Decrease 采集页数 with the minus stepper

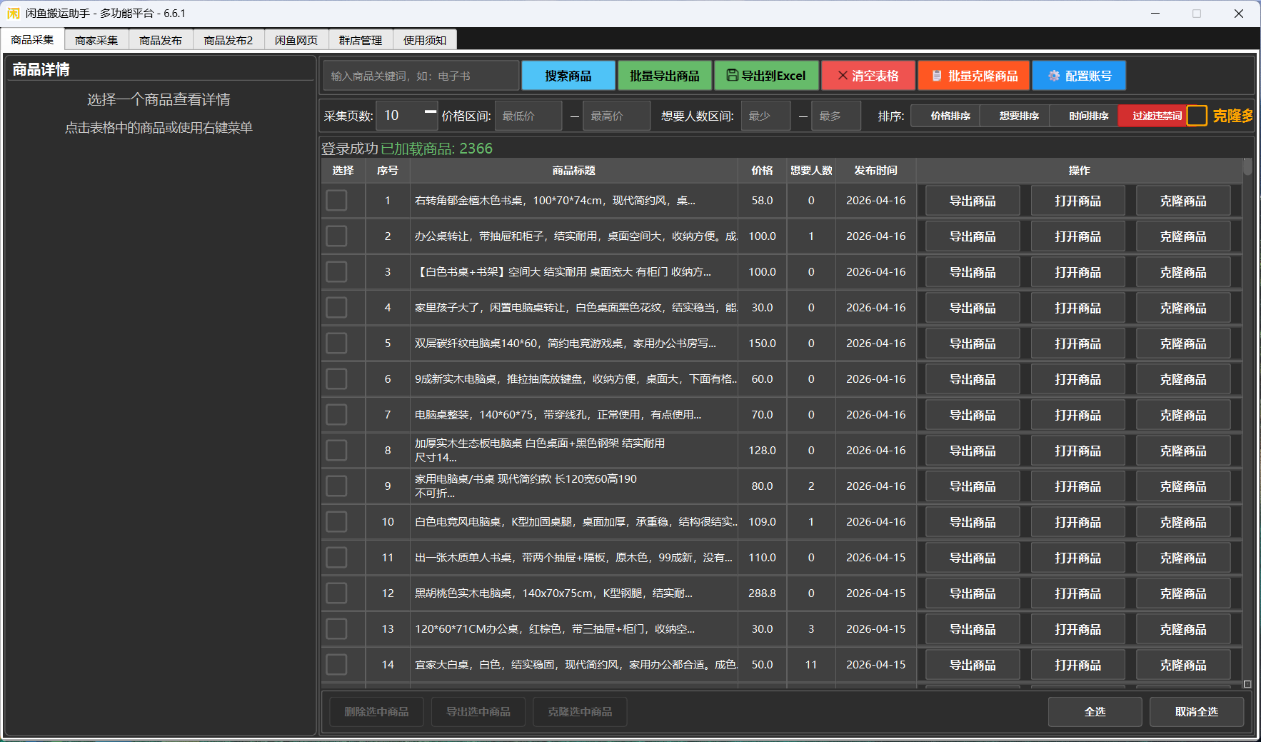(430, 111)
